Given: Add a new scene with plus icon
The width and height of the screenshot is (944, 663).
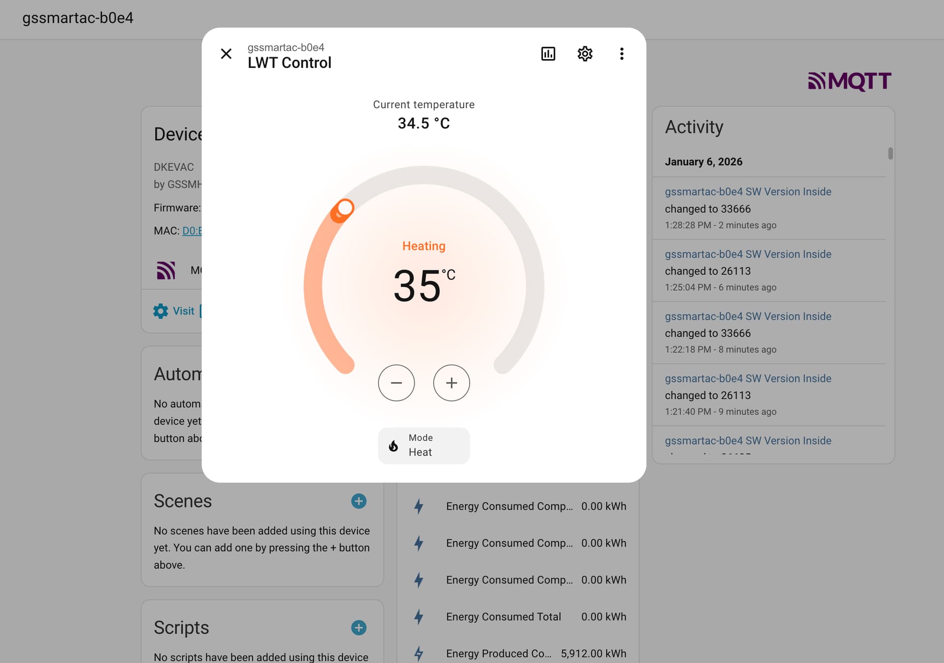Looking at the screenshot, I should (358, 501).
